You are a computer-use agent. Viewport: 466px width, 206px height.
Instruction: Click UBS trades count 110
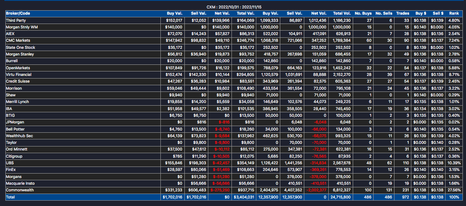pos(406,163)
